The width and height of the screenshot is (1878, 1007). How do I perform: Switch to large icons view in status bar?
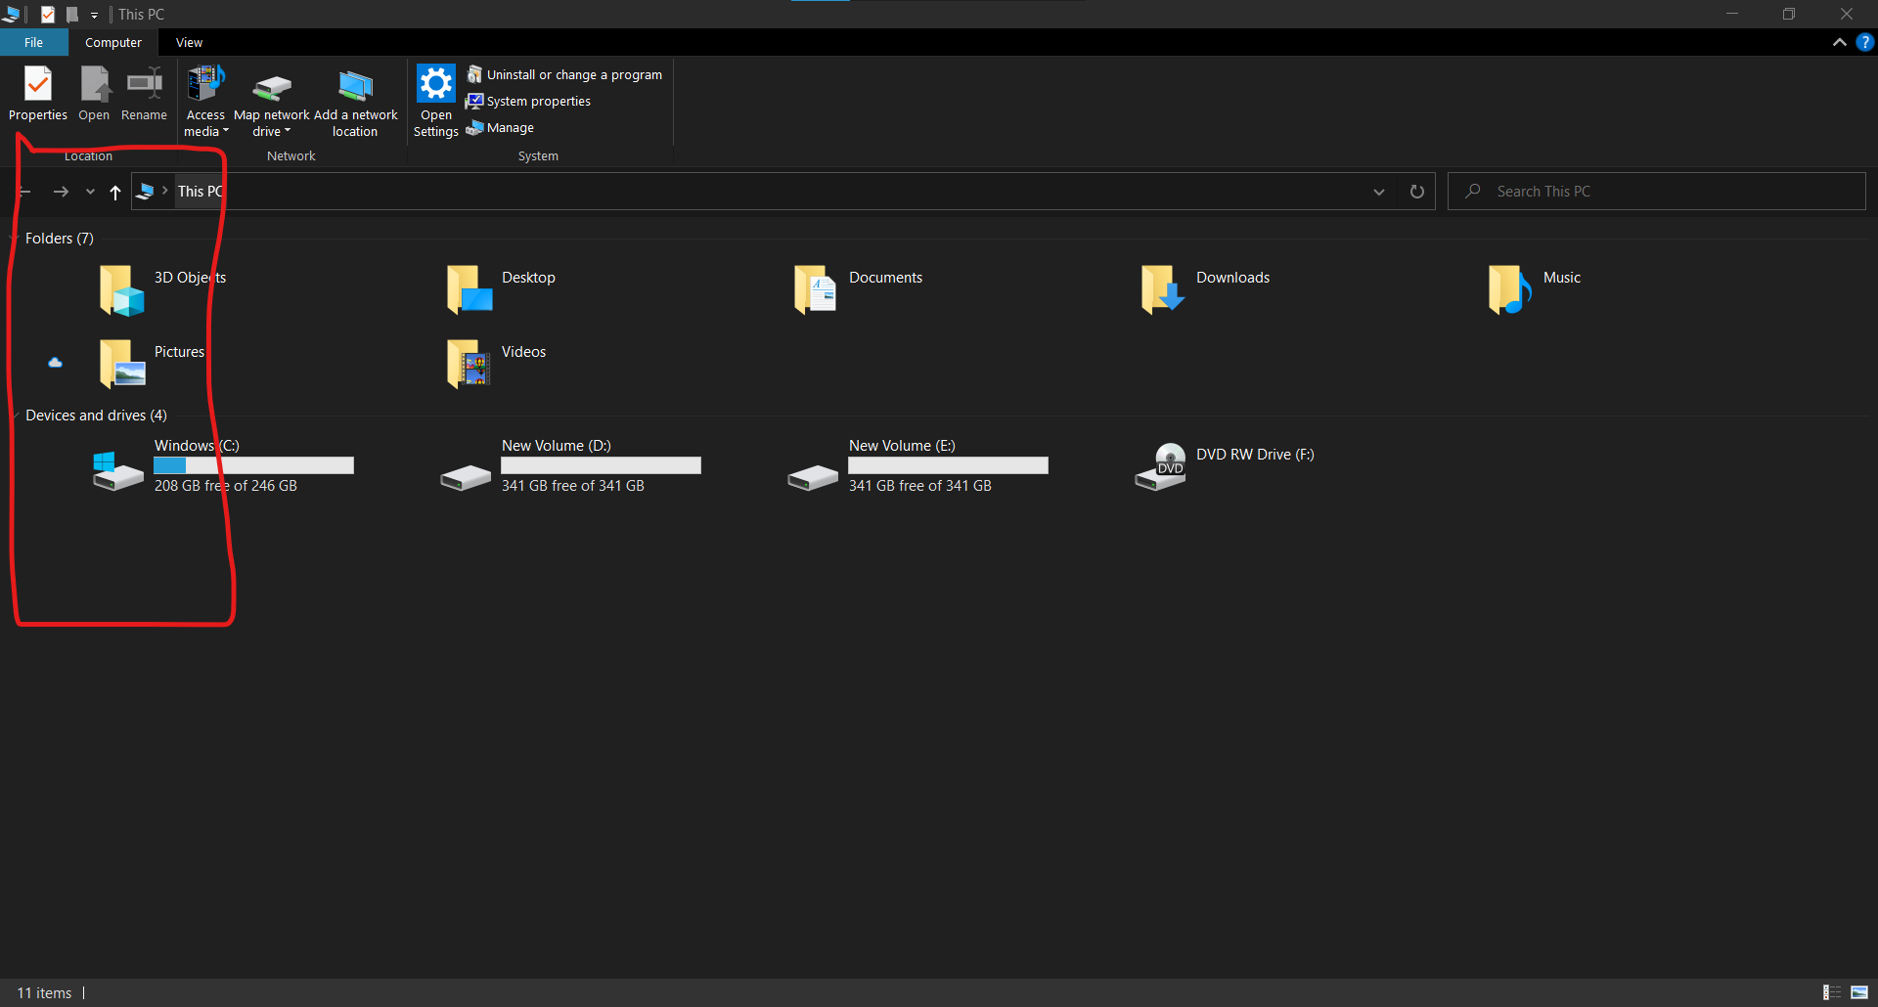(1859, 992)
